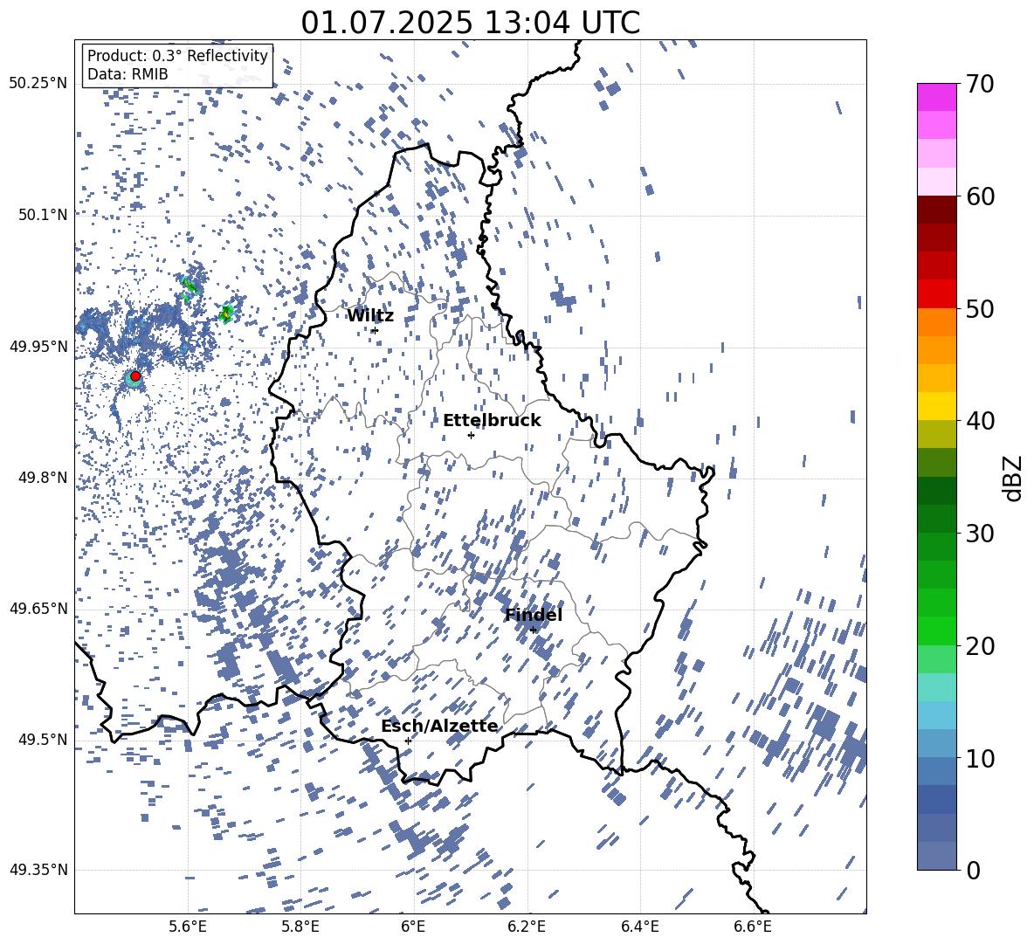This screenshot has height=944, width=1034.
Task: Click the 70 tick on colorbar
Action: point(980,84)
